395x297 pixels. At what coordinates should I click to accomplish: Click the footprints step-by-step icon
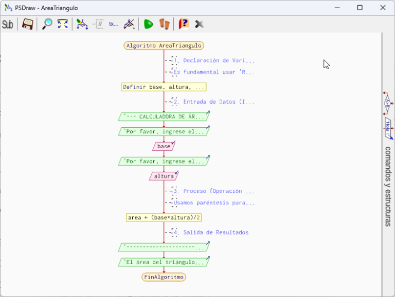pos(164,24)
